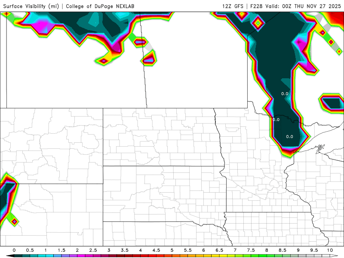Select the yellow color bar segment right of 6.5
Screen dimensions: 344x258
[x=223, y=256]
